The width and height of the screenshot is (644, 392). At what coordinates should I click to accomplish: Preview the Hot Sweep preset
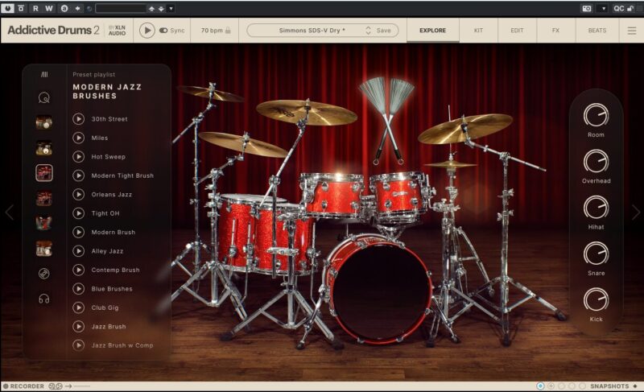click(78, 157)
